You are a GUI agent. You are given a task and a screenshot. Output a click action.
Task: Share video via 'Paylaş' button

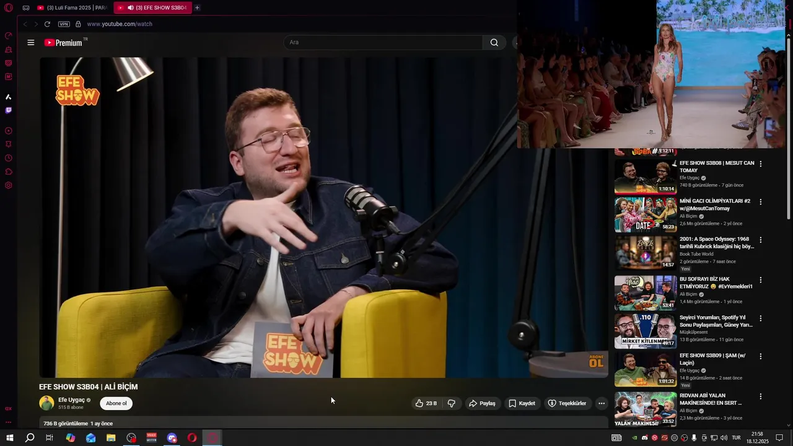[482, 403]
